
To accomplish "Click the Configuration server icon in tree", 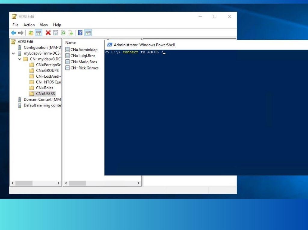I will pyautogui.click(x=20, y=47).
